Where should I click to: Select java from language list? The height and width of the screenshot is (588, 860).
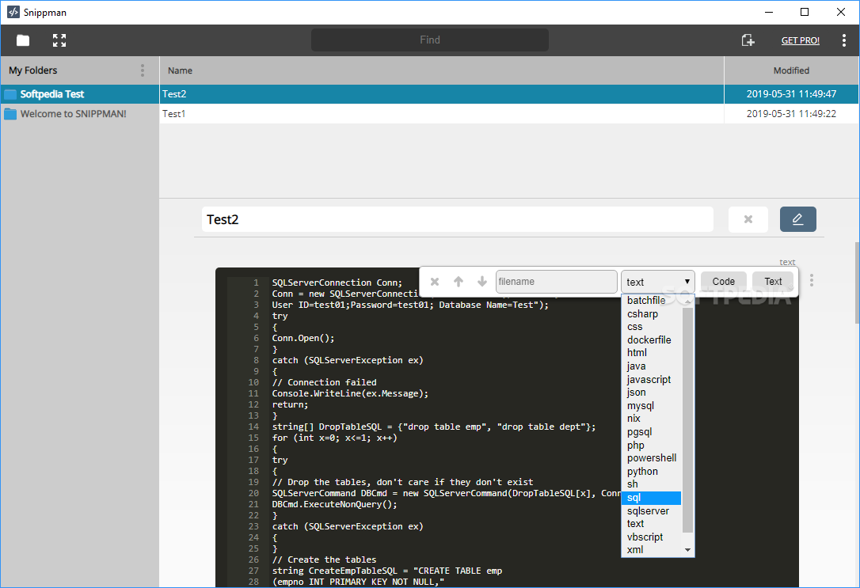(652, 366)
